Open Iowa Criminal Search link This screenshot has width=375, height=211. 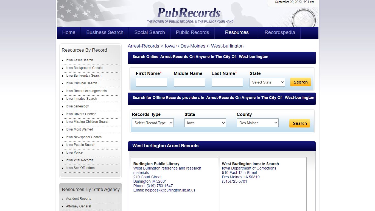[82, 83]
